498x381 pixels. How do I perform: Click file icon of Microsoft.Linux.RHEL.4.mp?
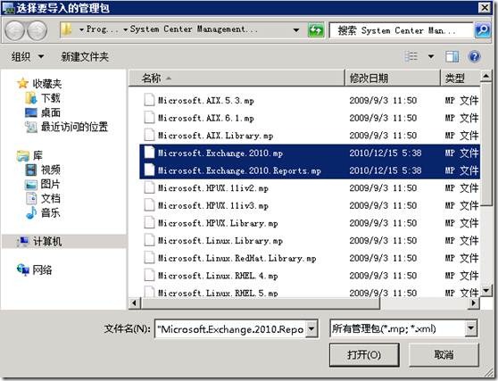point(149,275)
